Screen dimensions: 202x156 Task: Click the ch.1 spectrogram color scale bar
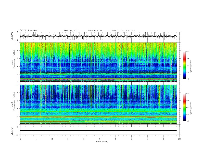[x=184, y=65]
